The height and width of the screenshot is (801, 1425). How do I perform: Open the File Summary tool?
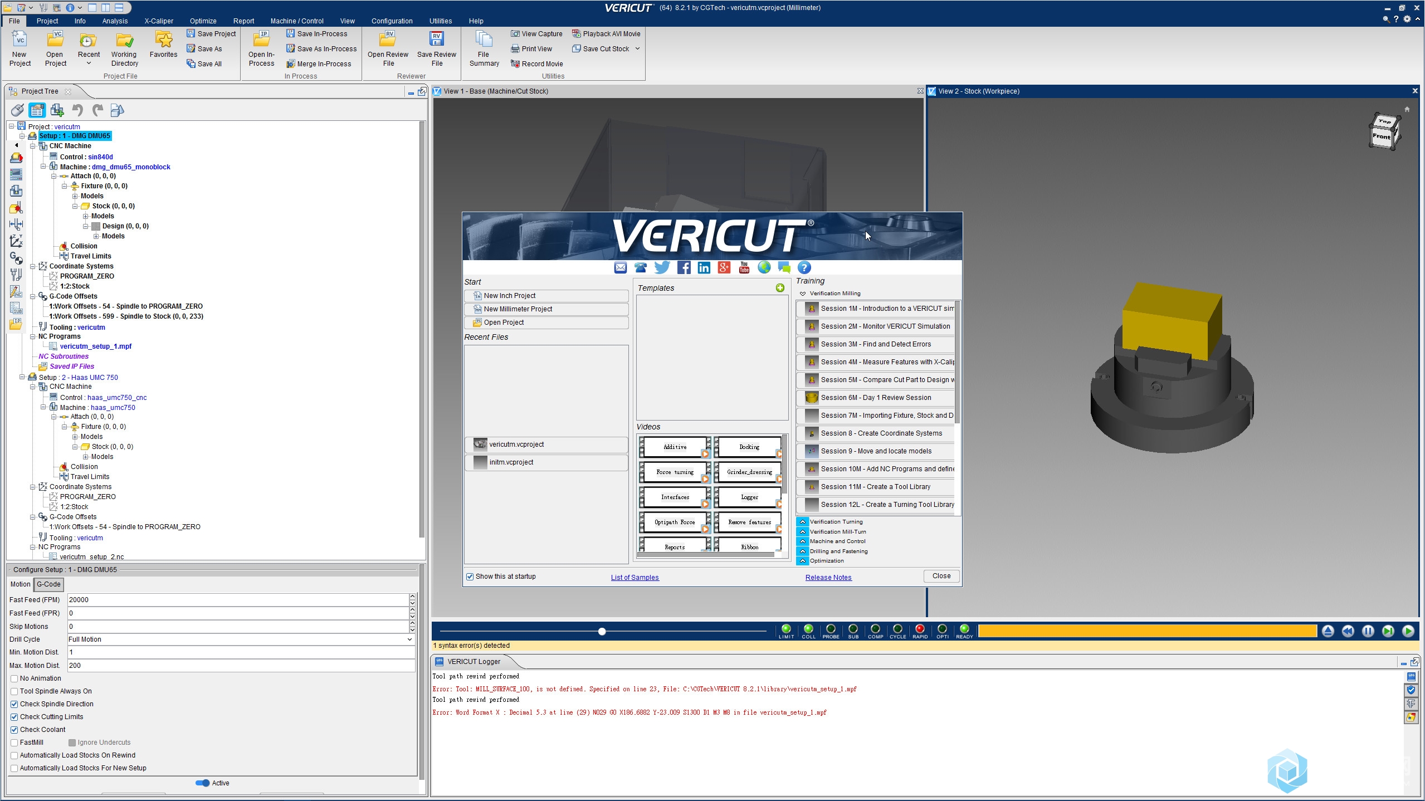pos(484,49)
